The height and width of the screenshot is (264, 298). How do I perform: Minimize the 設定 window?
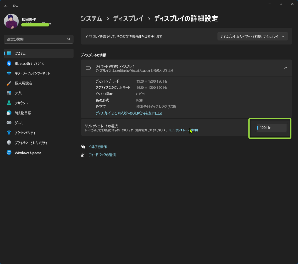click(x=270, y=4)
